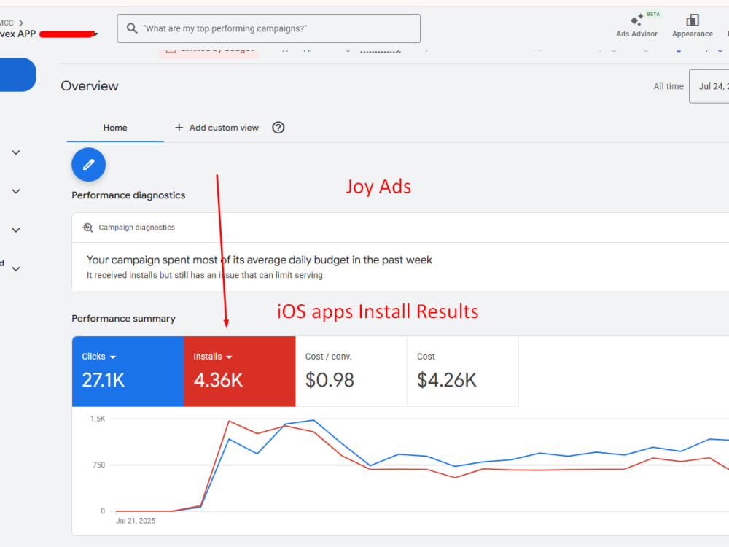Click the 27.1K clicks value
This screenshot has height=547, width=729.
coord(104,380)
